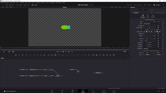Screen dimensions: 166x93
Task: Go to last frame
Action: pyautogui.click(x=68, y=52)
